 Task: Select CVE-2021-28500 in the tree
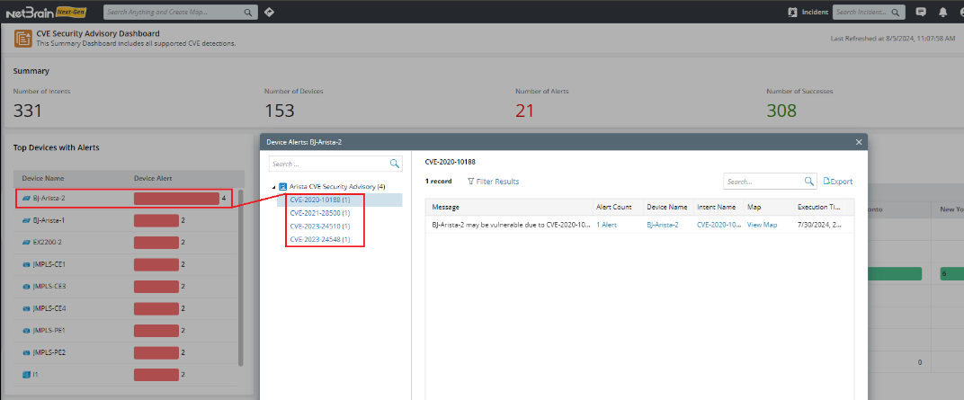click(320, 213)
